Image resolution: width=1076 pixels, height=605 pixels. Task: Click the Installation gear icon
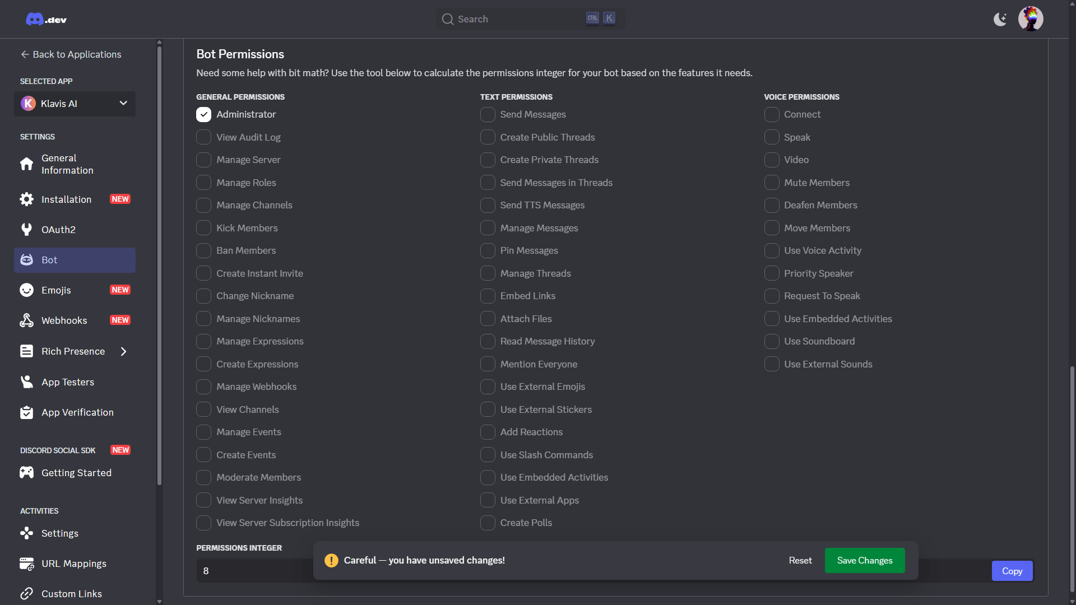[26, 199]
